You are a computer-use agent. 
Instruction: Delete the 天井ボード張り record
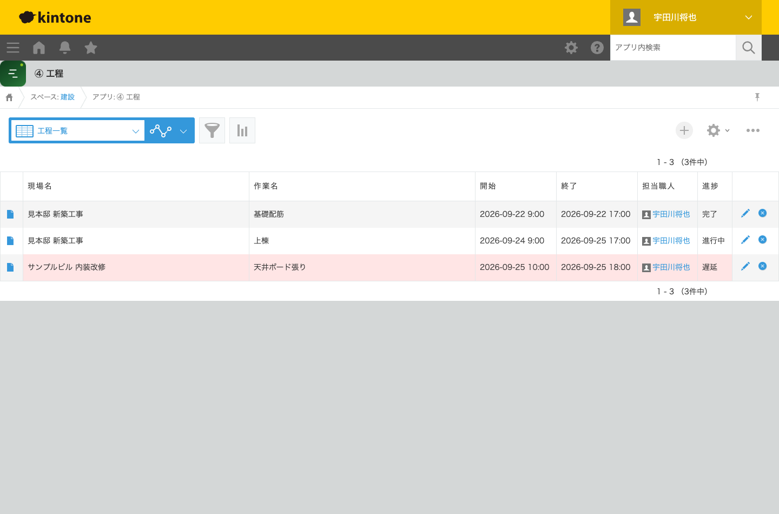click(x=763, y=266)
